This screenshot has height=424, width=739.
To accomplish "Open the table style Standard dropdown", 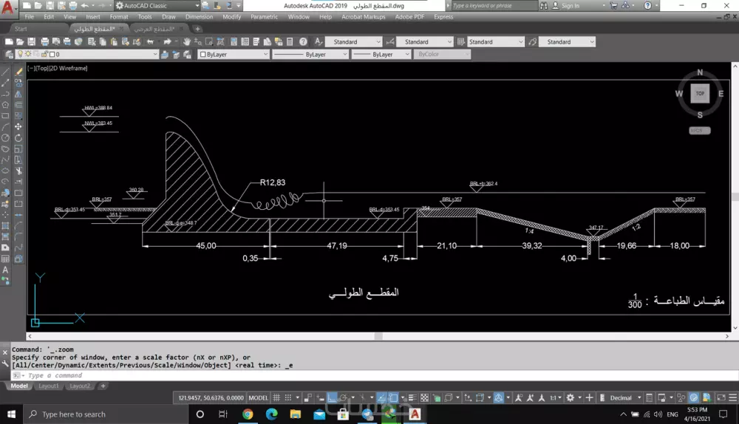I will point(496,42).
